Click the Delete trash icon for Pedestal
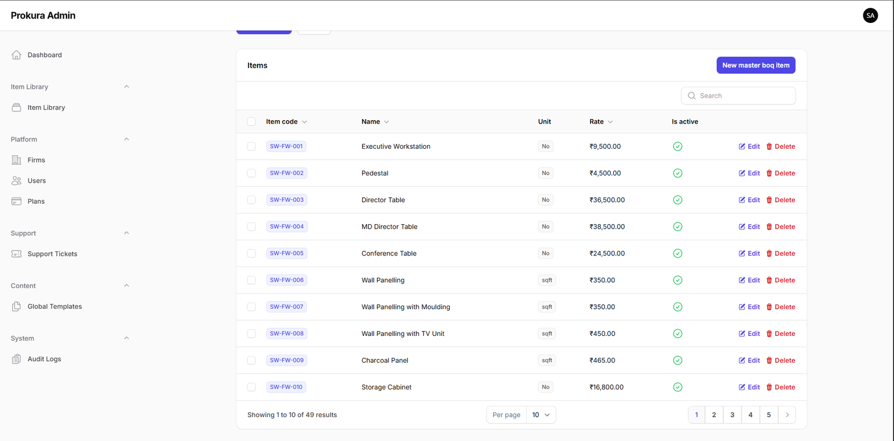 tap(769, 173)
